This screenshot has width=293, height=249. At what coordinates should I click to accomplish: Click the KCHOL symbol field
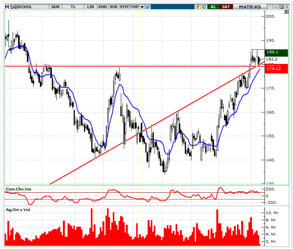[x=30, y=7]
